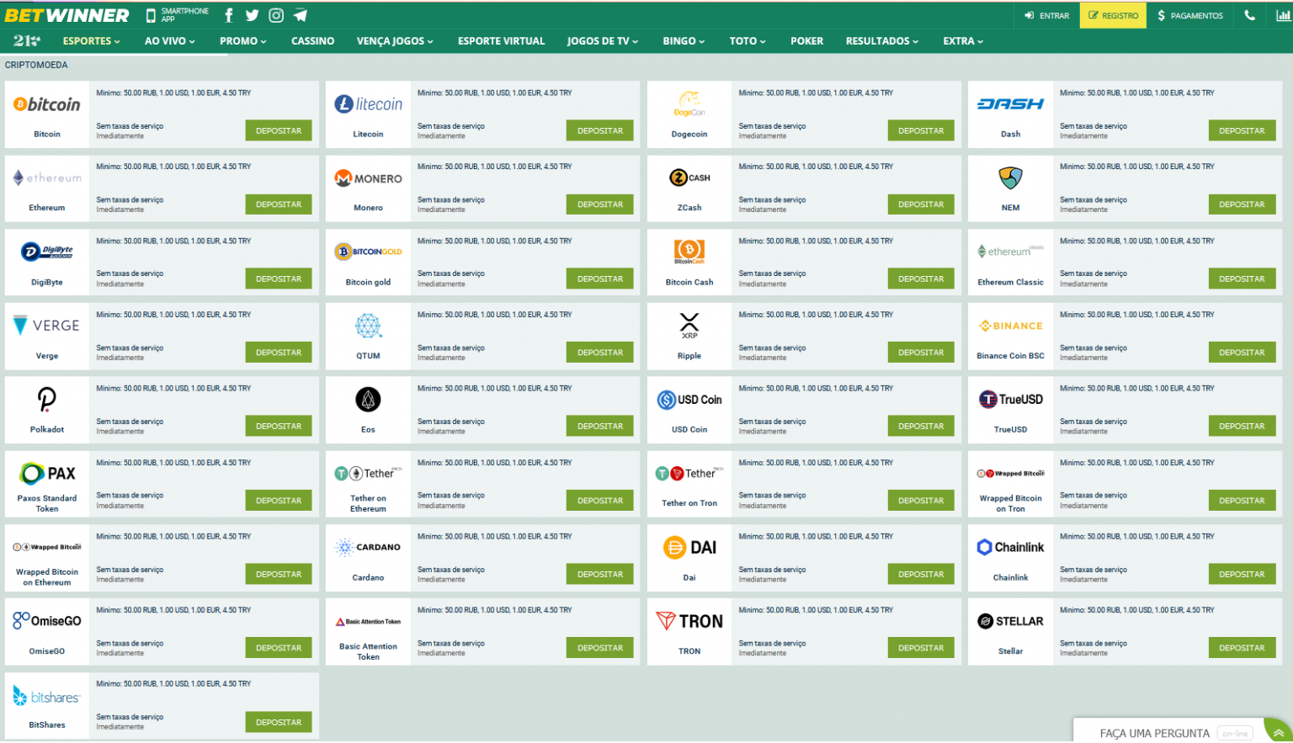Click the phone call icon in header

(x=1249, y=15)
